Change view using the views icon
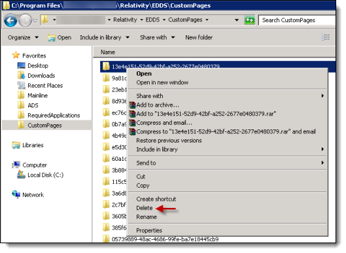Screen dimensions: 346x253 tap(326, 37)
